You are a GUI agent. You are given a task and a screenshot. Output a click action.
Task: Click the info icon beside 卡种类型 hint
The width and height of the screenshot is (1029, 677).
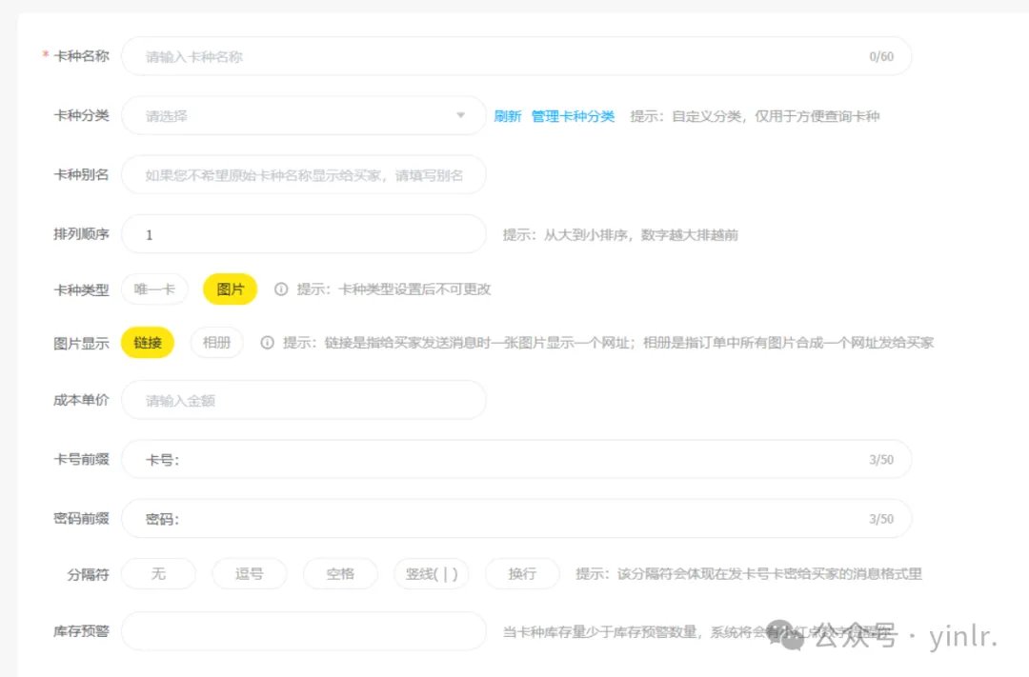pos(281,289)
